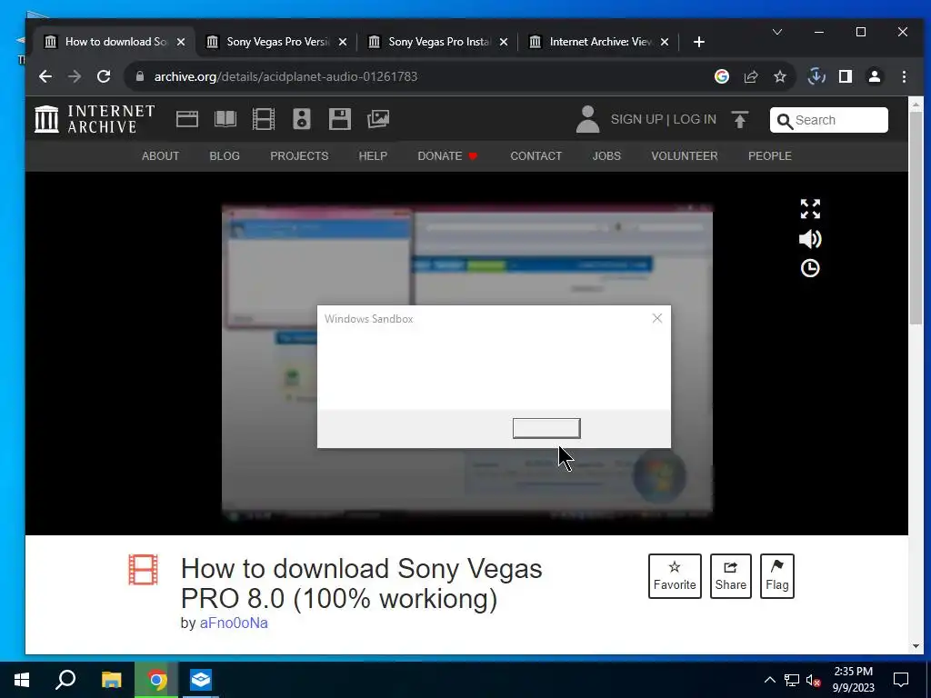
Task: Close the Windows Sandbox dialog
Action: coord(656,318)
